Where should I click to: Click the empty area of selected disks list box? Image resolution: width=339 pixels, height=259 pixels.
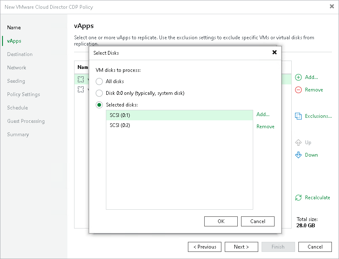(x=180, y=170)
